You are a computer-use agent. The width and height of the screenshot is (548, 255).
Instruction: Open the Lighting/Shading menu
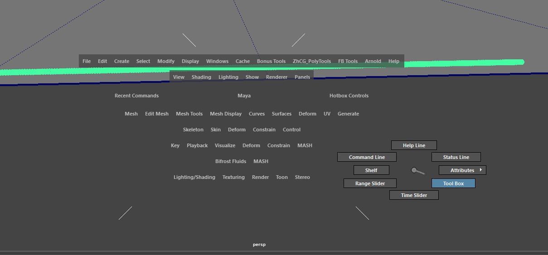click(194, 177)
